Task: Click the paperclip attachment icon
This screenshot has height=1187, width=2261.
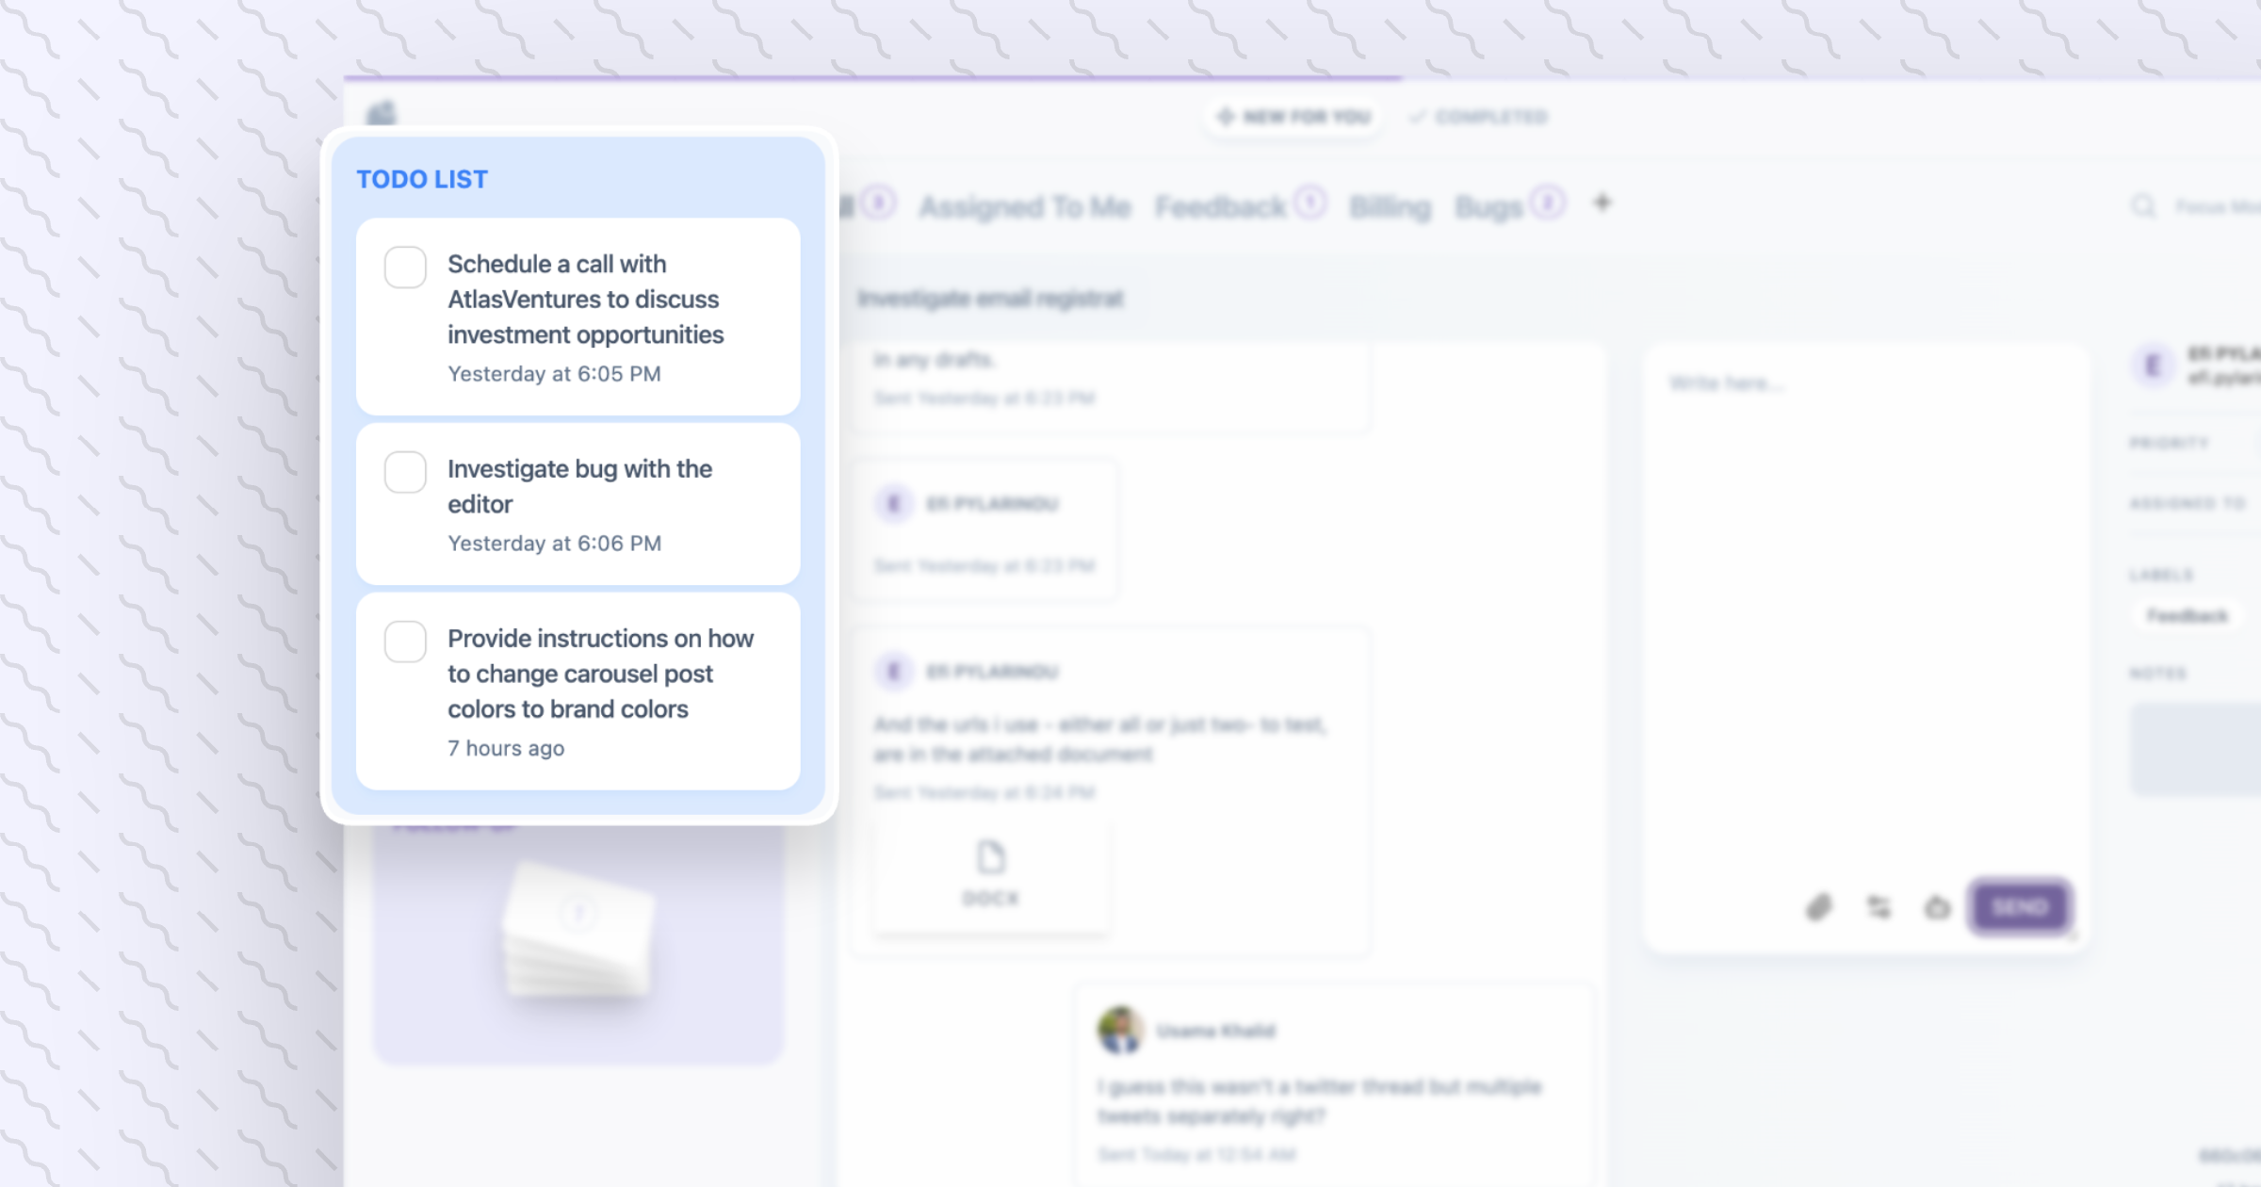Action: tap(1819, 907)
